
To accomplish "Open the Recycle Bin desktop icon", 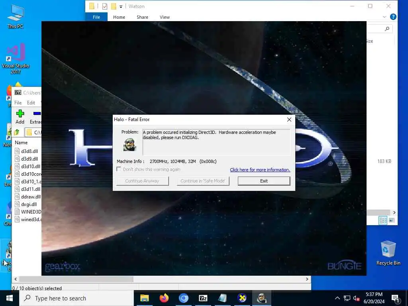I will (x=388, y=253).
